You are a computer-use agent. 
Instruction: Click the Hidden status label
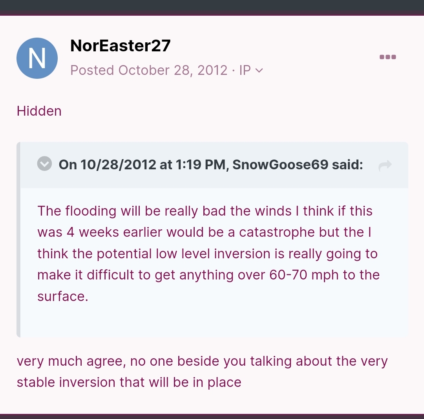[39, 111]
